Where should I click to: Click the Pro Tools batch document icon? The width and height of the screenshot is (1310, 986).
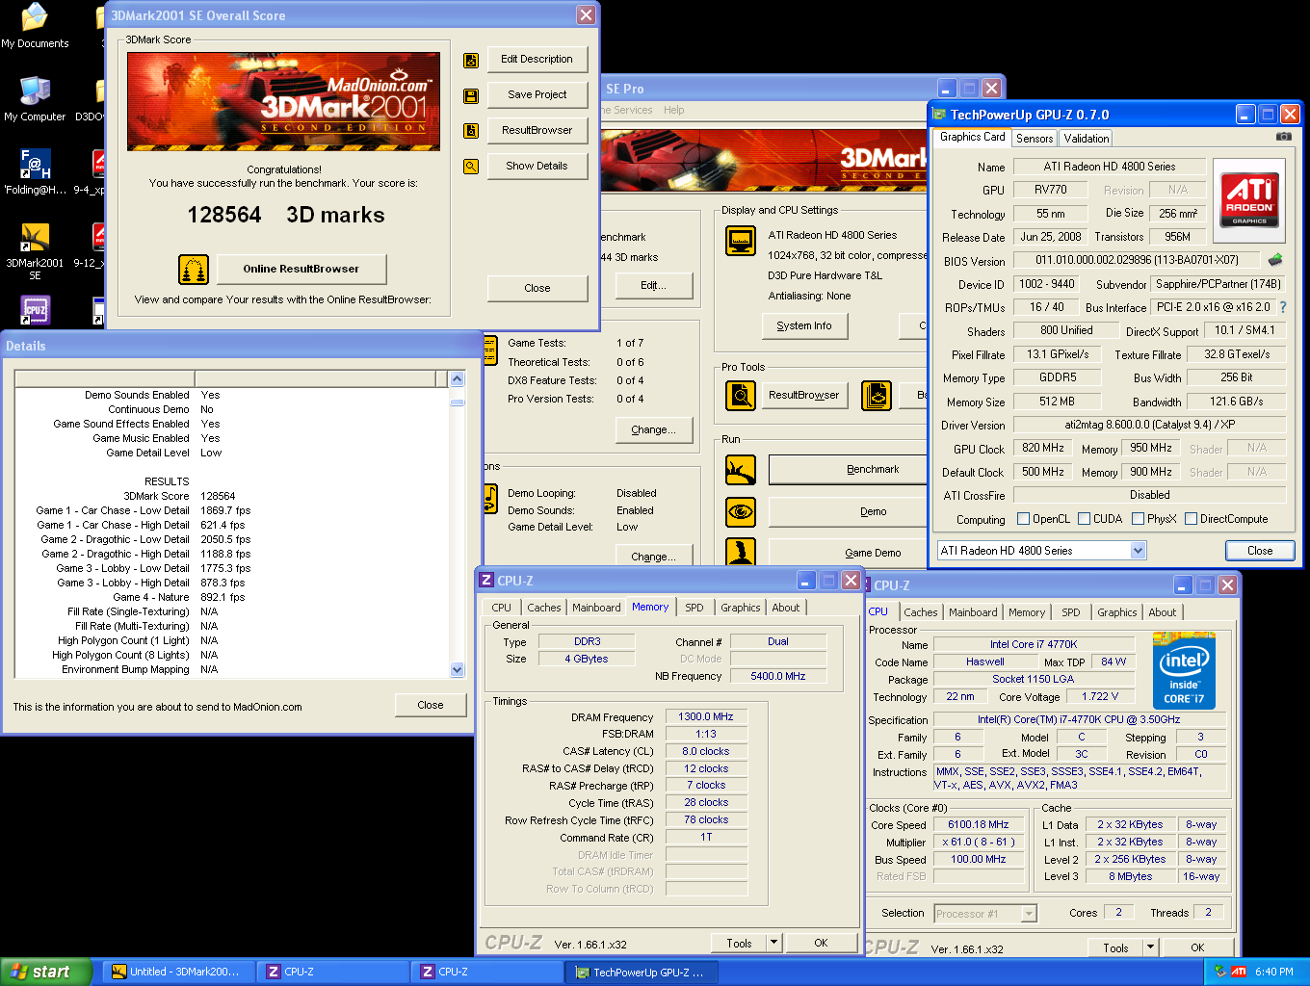[877, 396]
